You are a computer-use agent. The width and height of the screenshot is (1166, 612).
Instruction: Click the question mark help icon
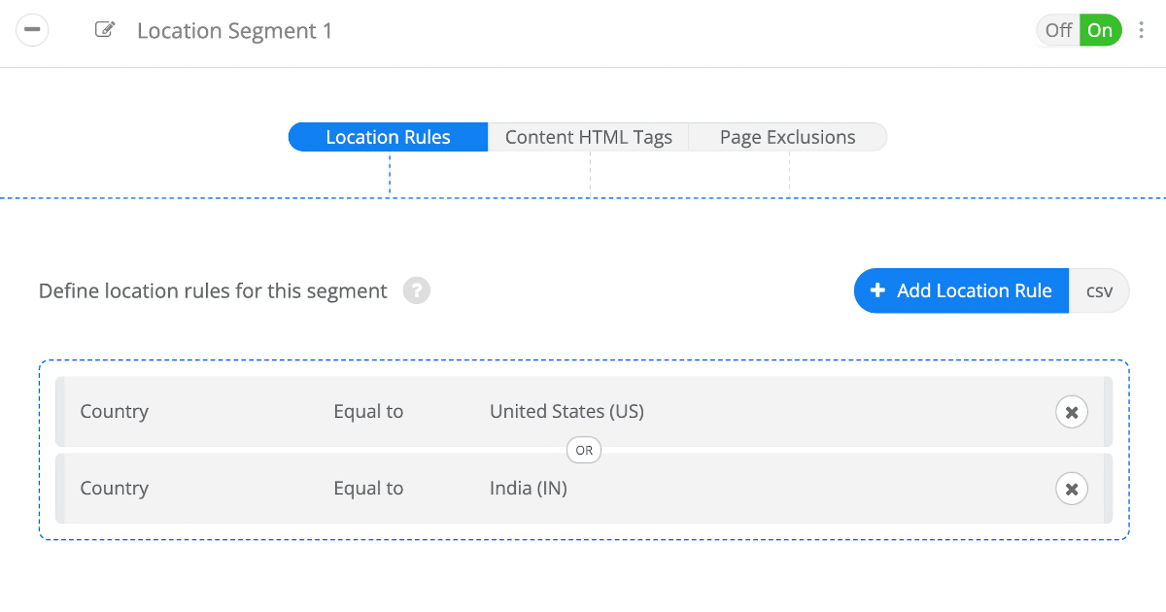[x=417, y=290]
